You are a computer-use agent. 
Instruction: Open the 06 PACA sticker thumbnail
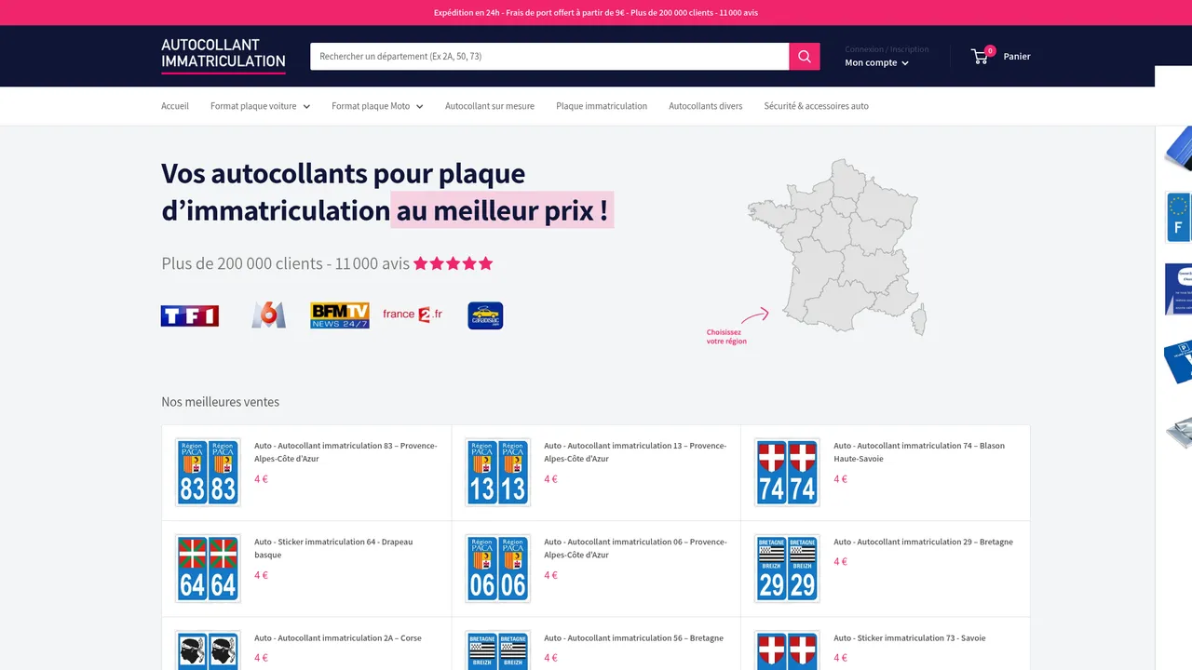(497, 569)
